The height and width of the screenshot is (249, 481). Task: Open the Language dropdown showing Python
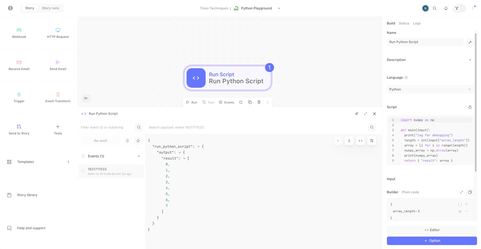point(430,89)
